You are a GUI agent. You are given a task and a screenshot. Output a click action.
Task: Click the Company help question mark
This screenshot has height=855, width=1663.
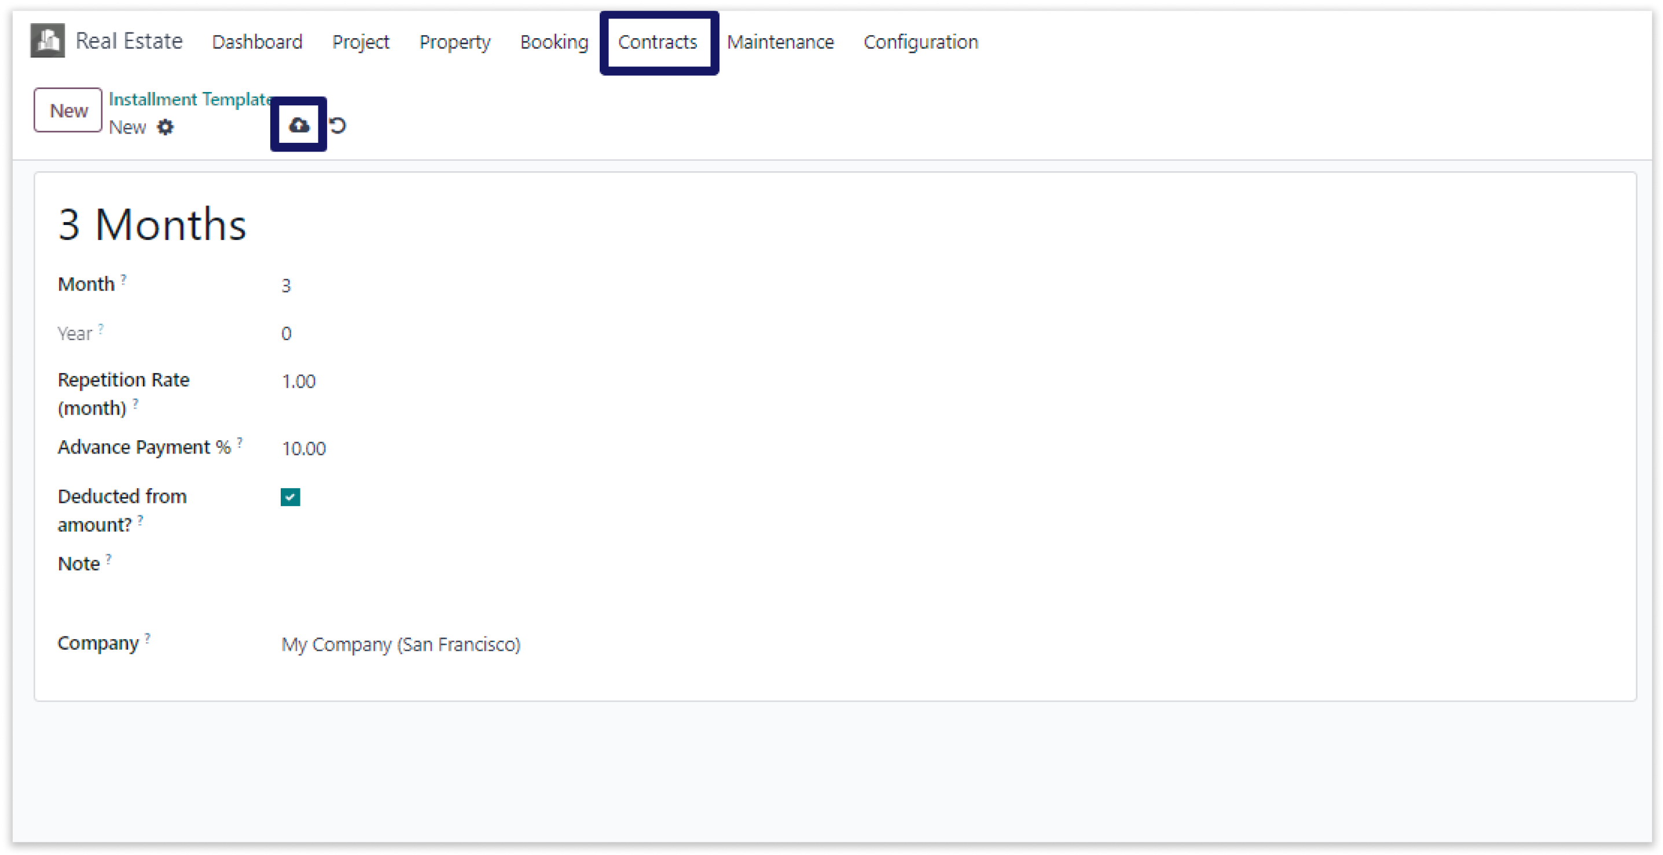click(147, 637)
